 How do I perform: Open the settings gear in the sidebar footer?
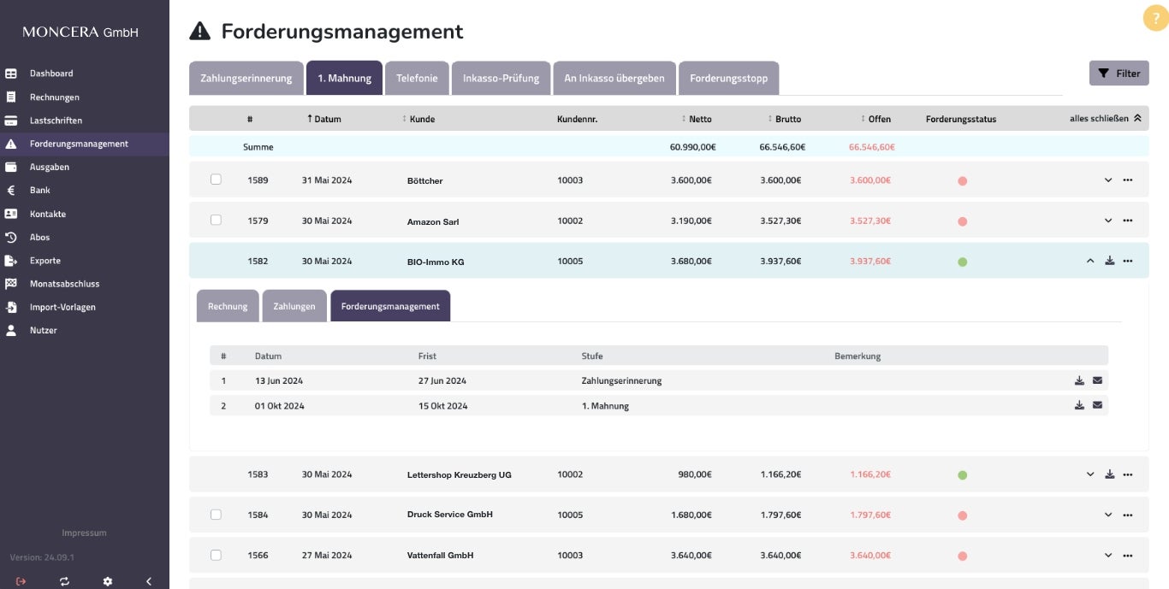pyautogui.click(x=107, y=581)
